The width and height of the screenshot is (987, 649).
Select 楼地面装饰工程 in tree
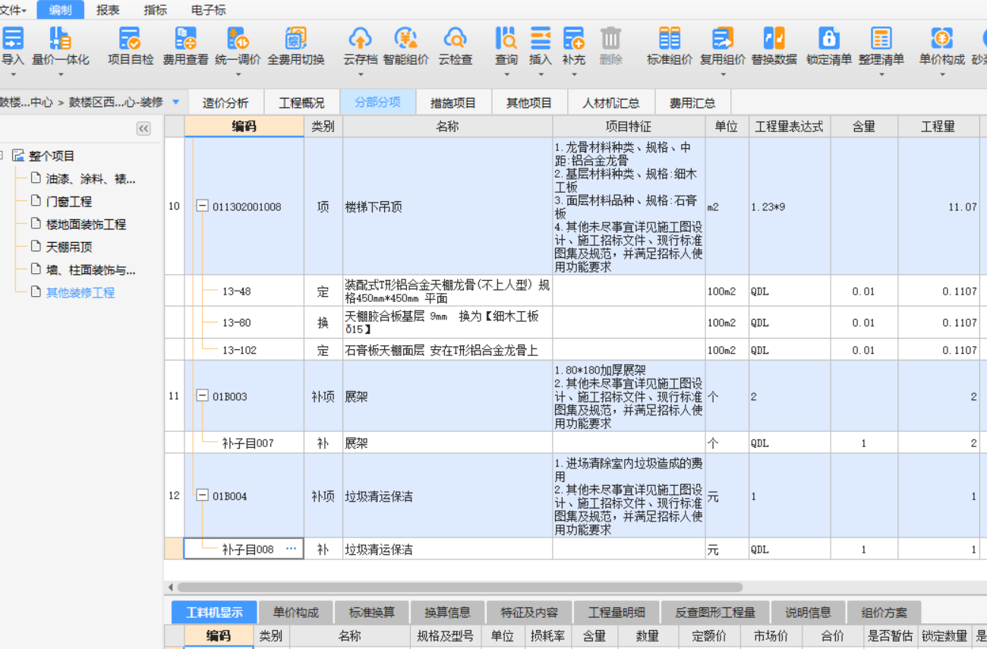tap(86, 225)
